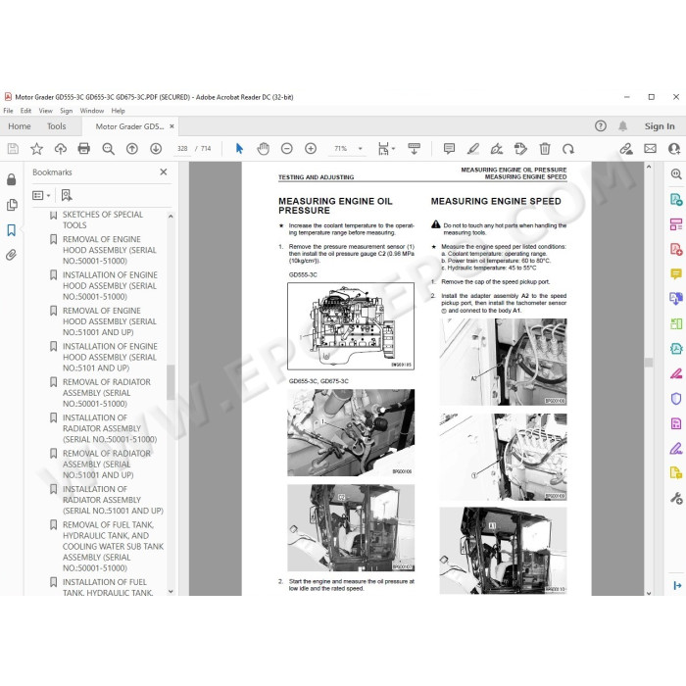Print the document via the printer icon
Image resolution: width=686 pixels, height=686 pixels.
[x=84, y=149]
